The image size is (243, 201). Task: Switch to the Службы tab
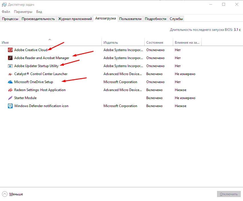[x=176, y=19]
